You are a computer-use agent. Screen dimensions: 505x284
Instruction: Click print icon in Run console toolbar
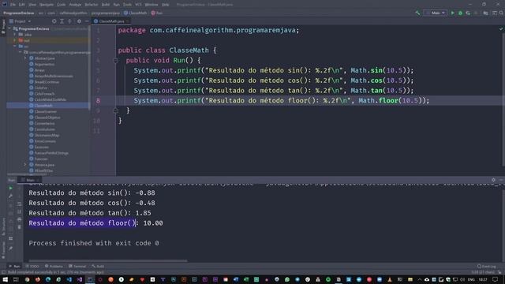point(19,219)
